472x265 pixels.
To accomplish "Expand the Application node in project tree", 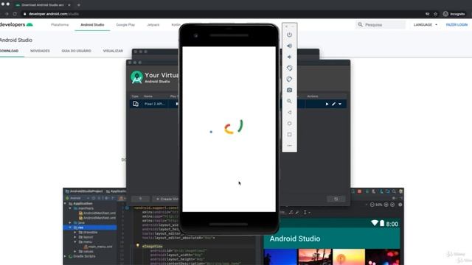I will point(66,203).
